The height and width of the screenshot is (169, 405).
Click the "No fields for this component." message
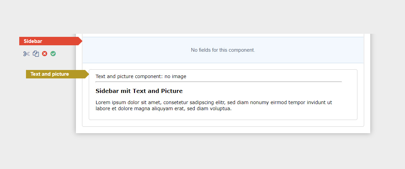click(223, 50)
